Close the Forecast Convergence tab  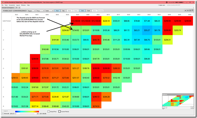pyautogui.click(x=17, y=7)
